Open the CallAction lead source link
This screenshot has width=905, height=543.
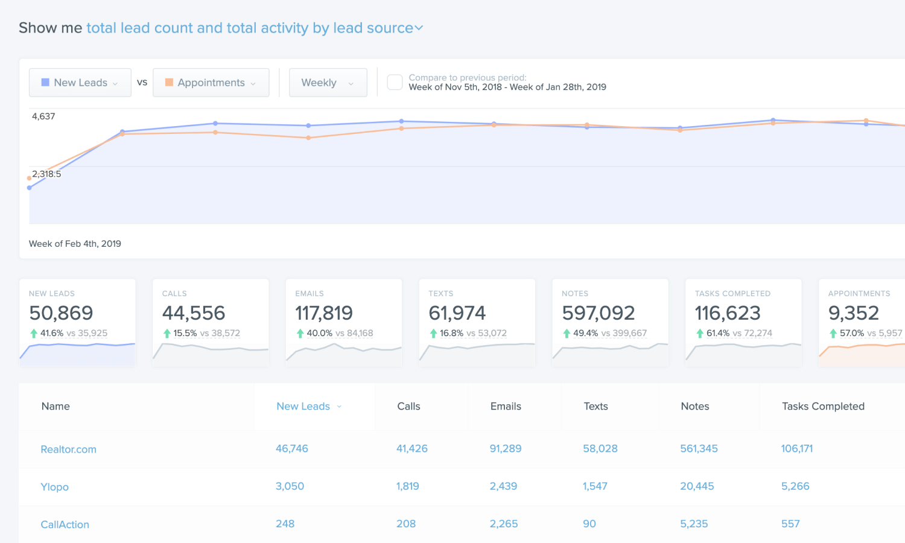[65, 525]
